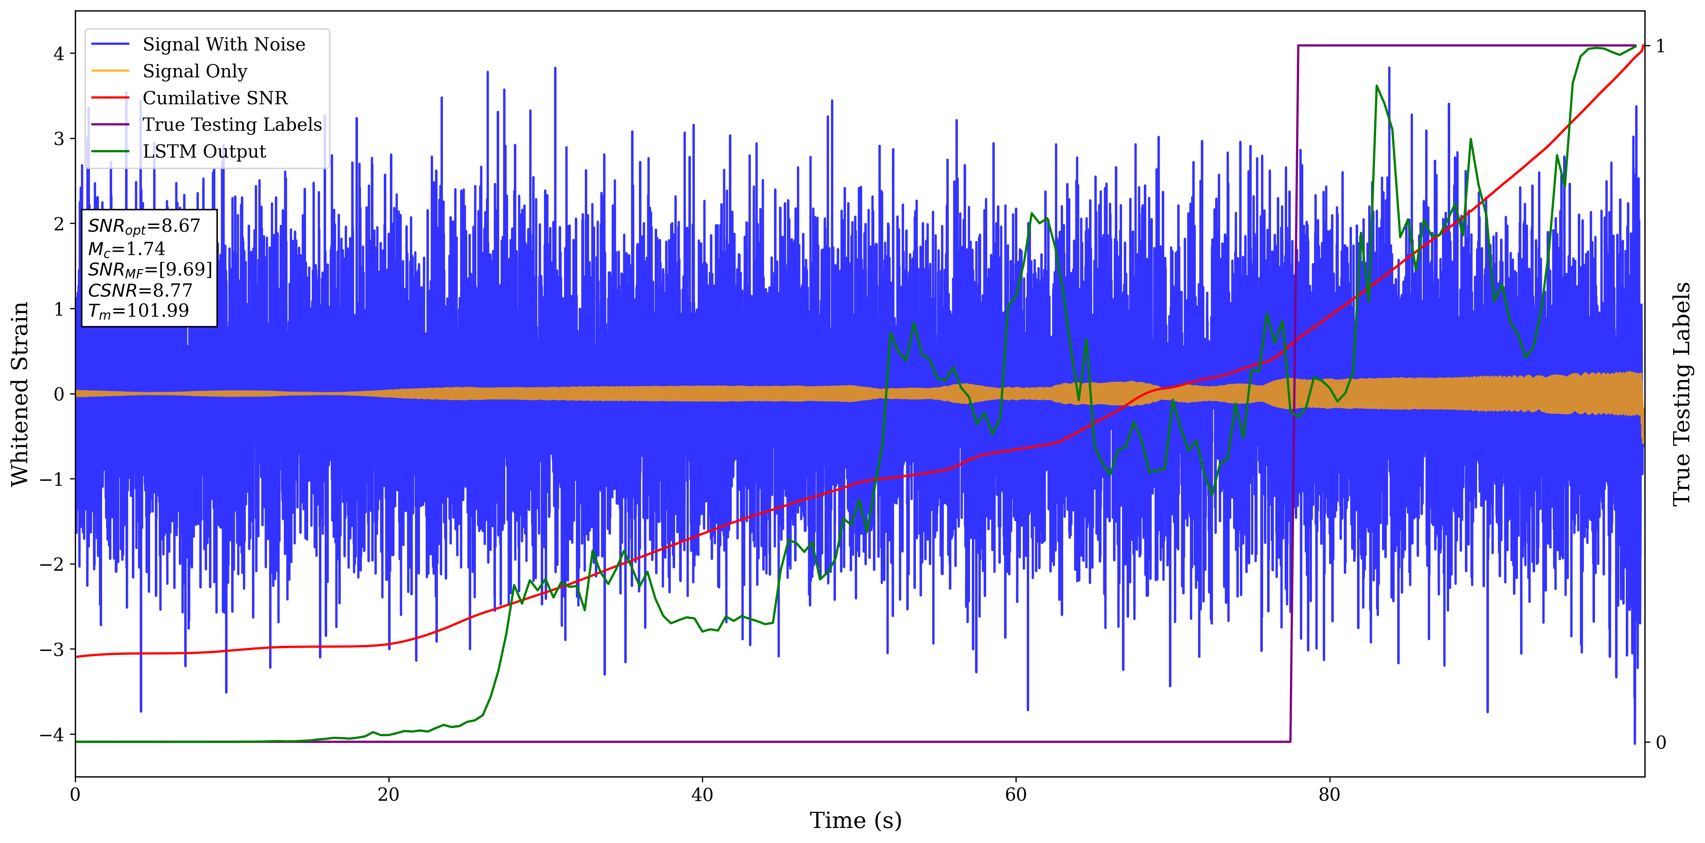Image resolution: width=1705 pixels, height=843 pixels.
Task: Click the red line swatch in legend
Action: (x=110, y=98)
